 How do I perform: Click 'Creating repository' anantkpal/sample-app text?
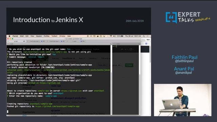41,104
